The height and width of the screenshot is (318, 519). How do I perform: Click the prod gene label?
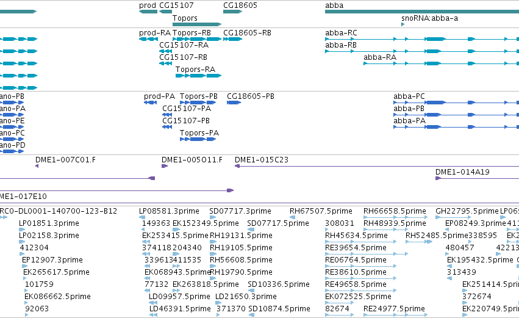click(x=148, y=5)
